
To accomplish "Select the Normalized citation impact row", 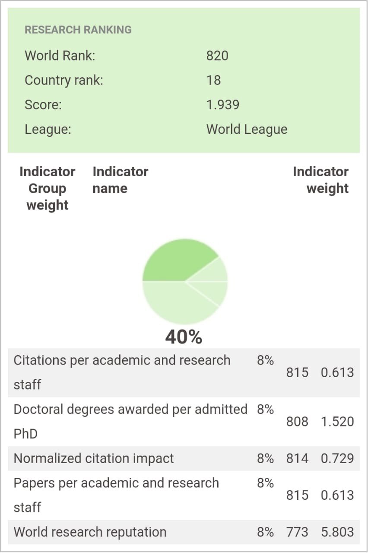I will coord(184,458).
